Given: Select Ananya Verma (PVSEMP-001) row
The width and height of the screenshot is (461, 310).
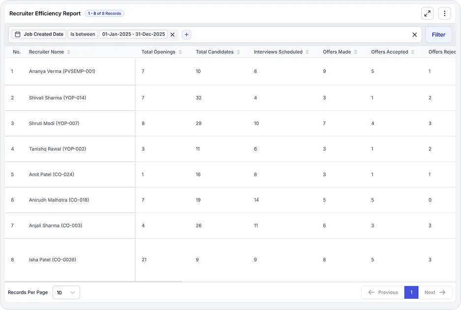Looking at the screenshot, I should (x=230, y=71).
